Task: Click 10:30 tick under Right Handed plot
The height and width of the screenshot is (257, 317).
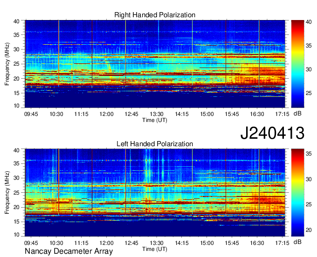Action: pos(56,114)
